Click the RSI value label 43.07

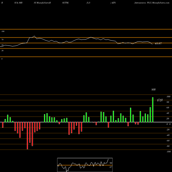click(158, 44)
